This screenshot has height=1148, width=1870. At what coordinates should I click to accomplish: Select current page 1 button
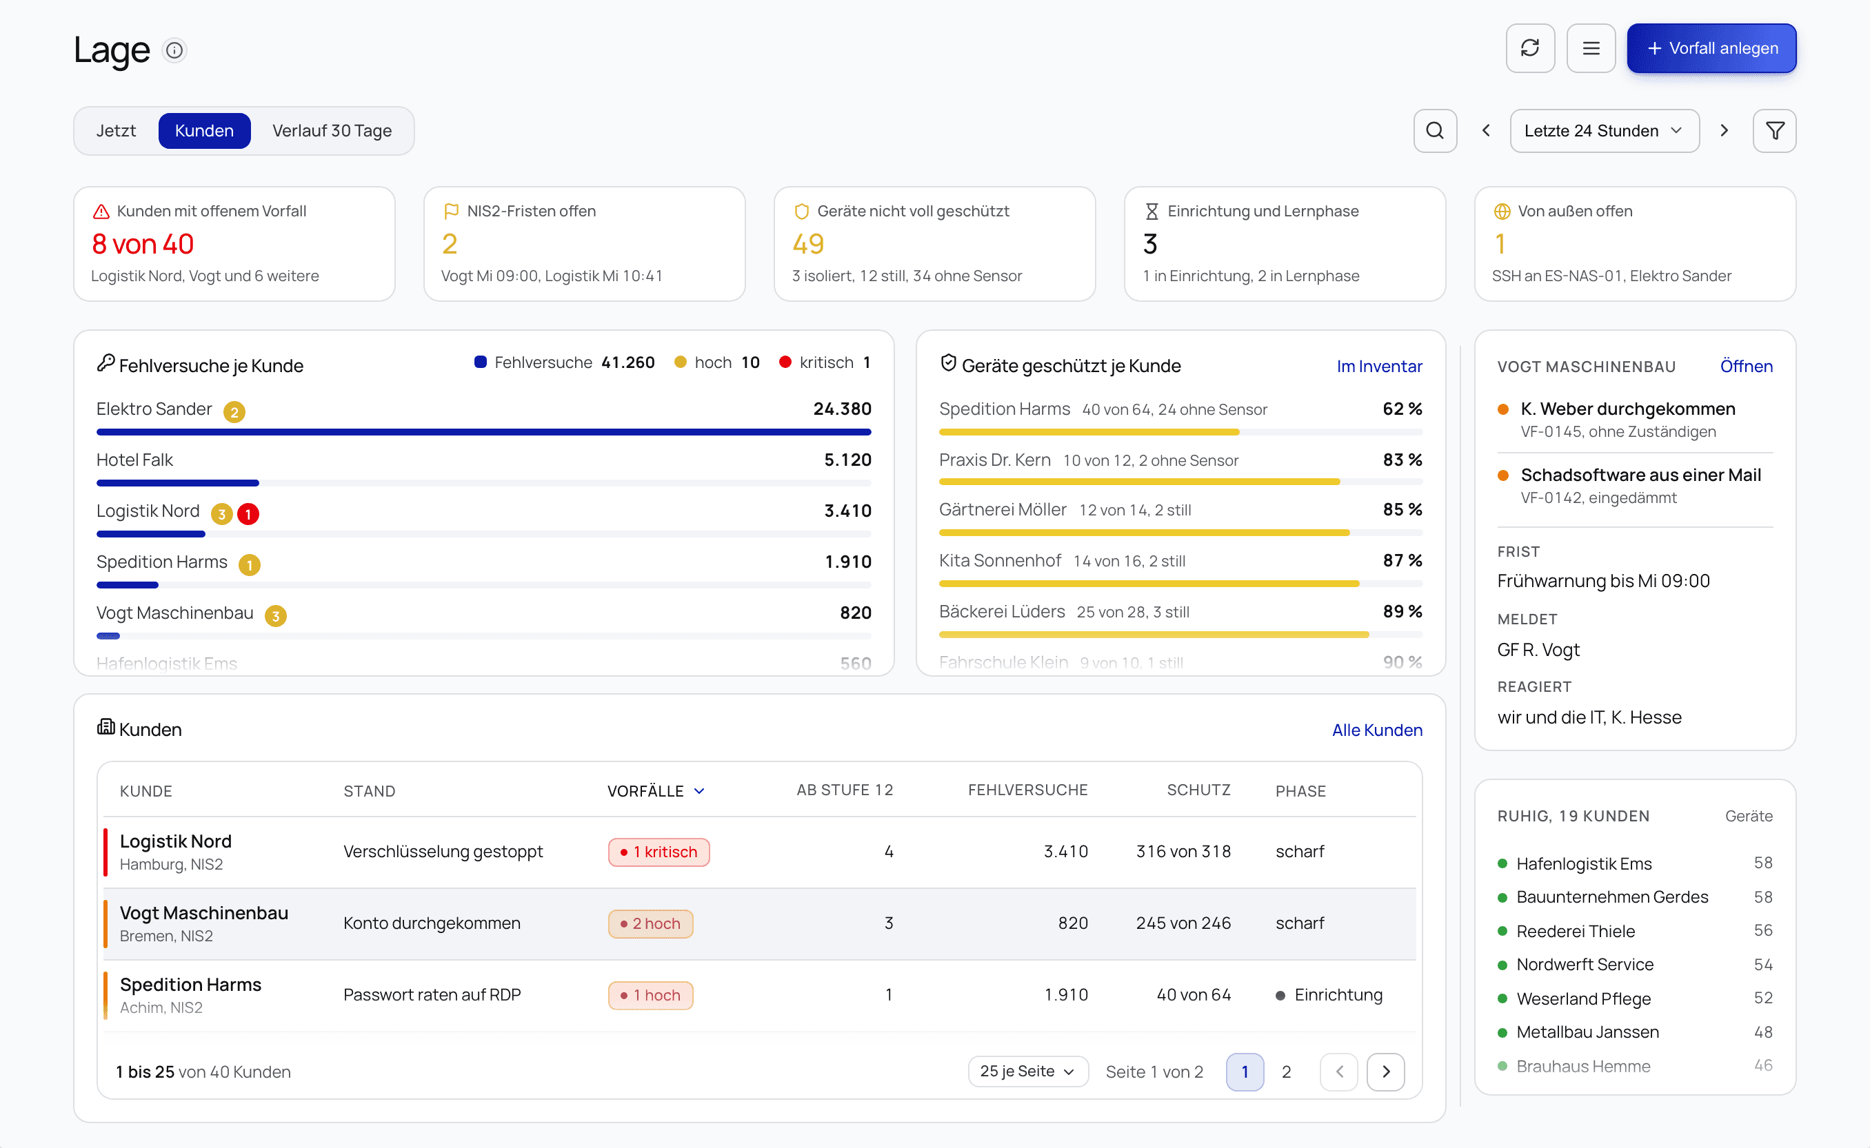tap(1244, 1072)
